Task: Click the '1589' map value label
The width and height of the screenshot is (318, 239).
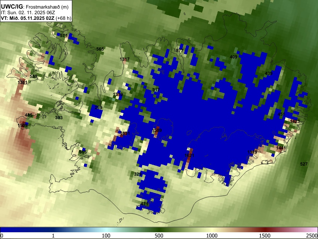Action: coord(157,130)
